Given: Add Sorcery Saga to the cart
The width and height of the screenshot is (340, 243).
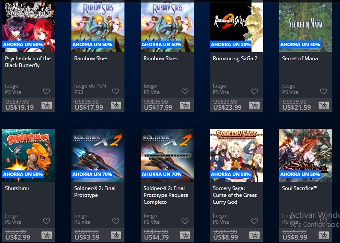Looking at the screenshot, I should (254, 235).
